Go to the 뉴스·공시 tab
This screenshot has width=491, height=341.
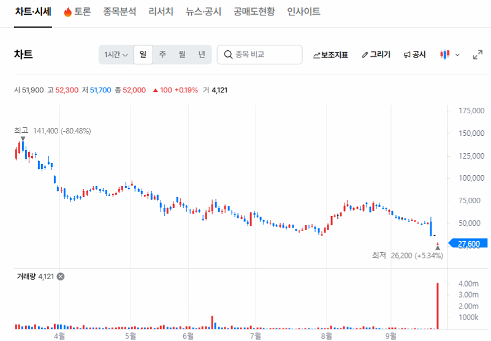[x=204, y=12]
